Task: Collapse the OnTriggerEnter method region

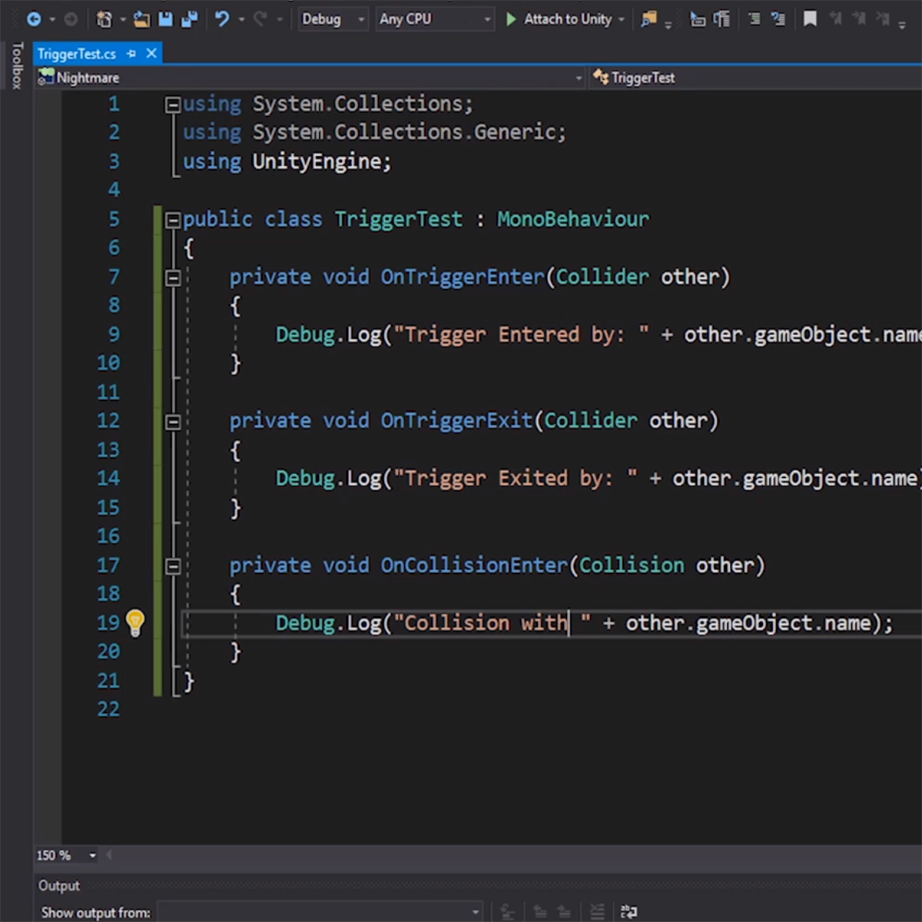Action: [173, 277]
